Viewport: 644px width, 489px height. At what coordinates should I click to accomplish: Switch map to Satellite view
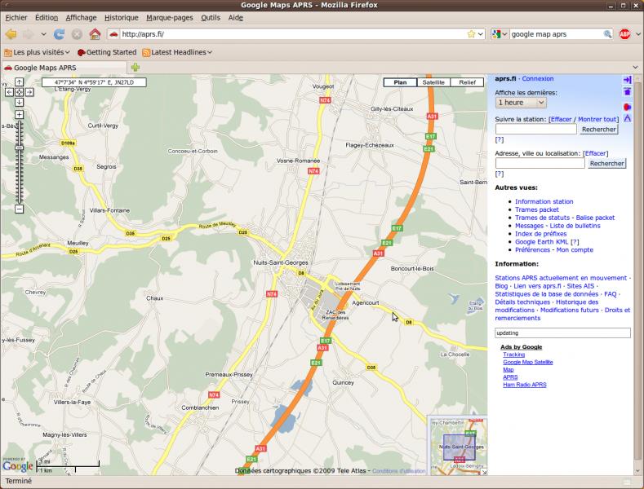[x=433, y=82]
